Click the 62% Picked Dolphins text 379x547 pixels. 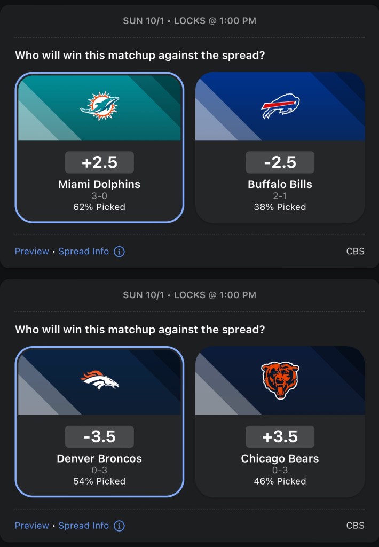99,207
